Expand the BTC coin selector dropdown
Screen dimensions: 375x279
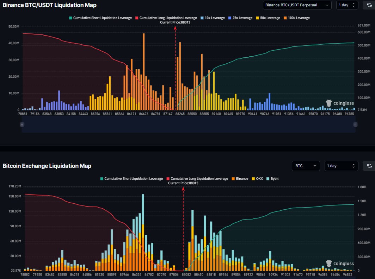click(x=306, y=166)
